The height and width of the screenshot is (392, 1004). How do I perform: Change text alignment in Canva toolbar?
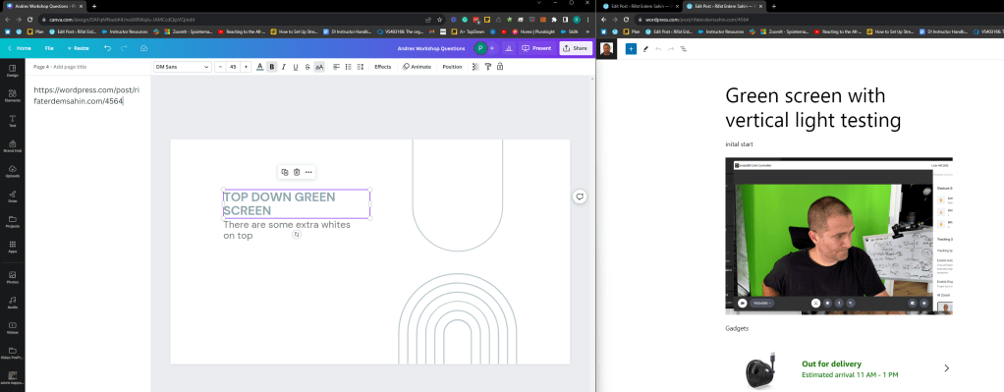pyautogui.click(x=336, y=67)
